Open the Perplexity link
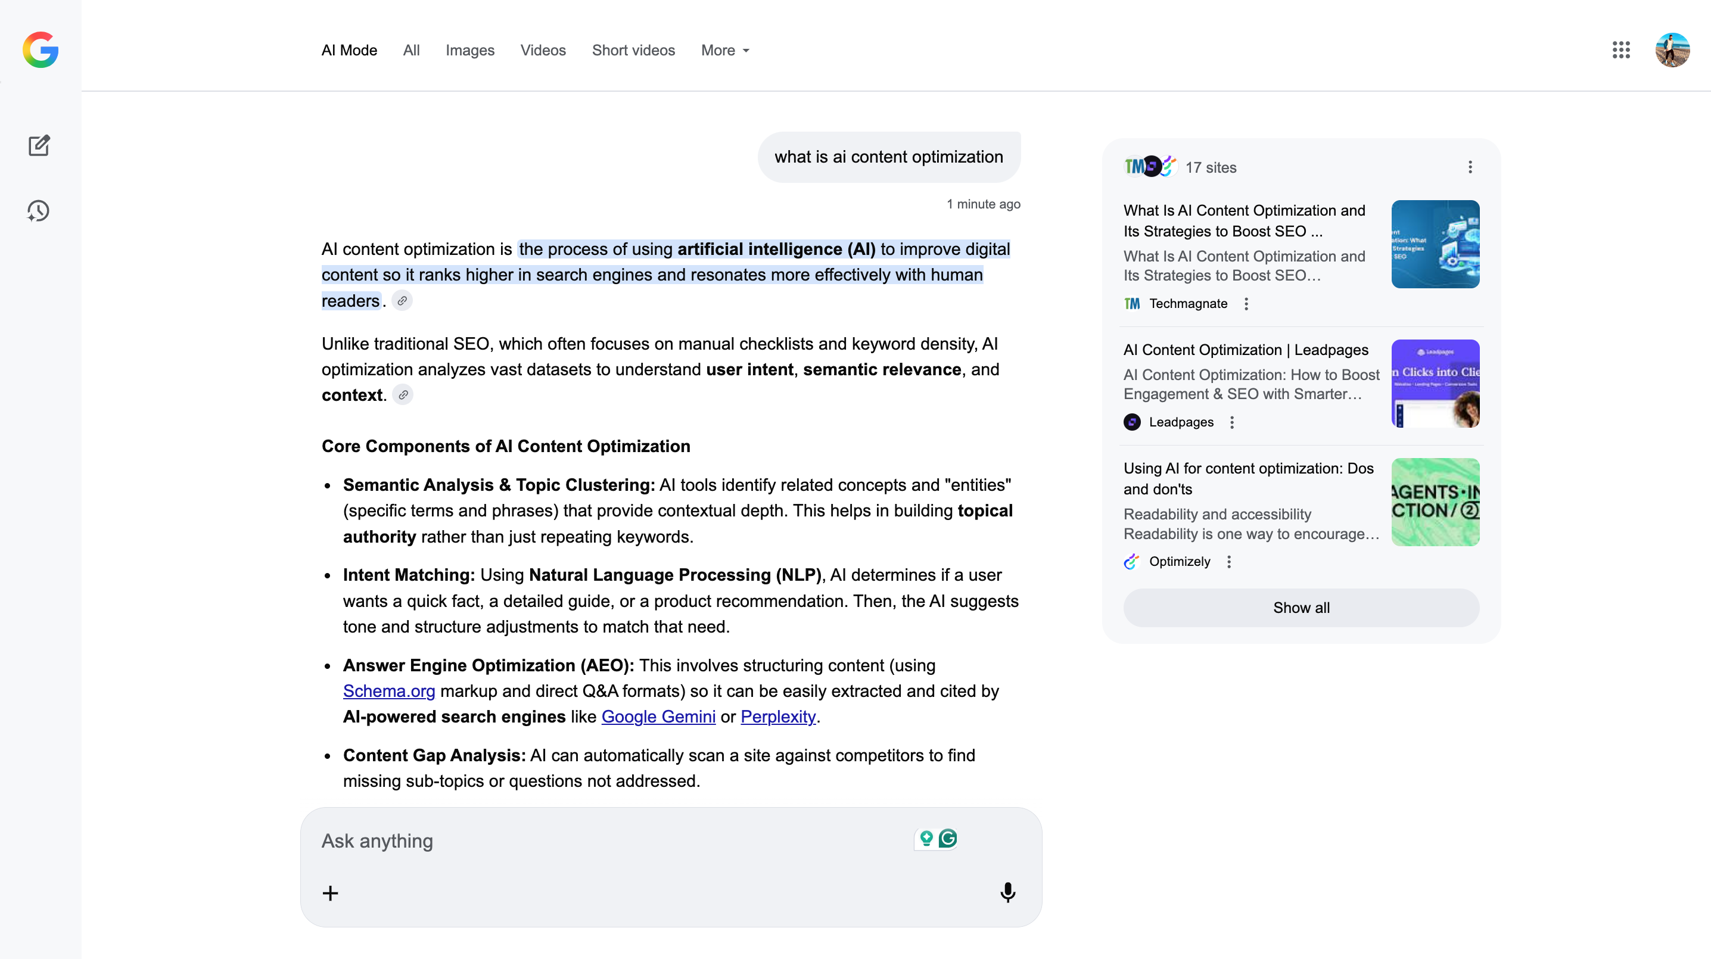1711x959 pixels. [778, 717]
